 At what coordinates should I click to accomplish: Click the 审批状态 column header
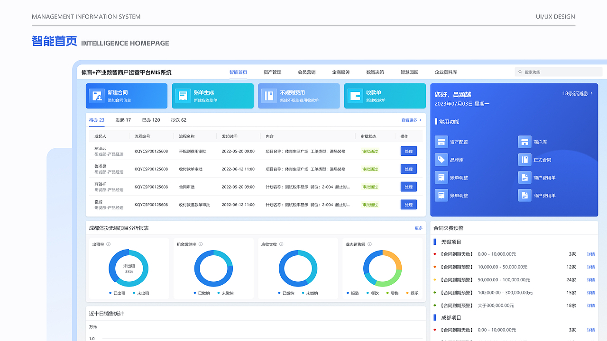pyautogui.click(x=368, y=136)
